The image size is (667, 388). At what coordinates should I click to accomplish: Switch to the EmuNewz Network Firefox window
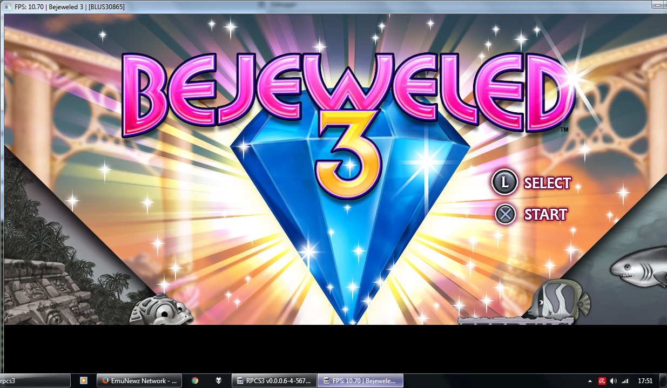[139, 380]
